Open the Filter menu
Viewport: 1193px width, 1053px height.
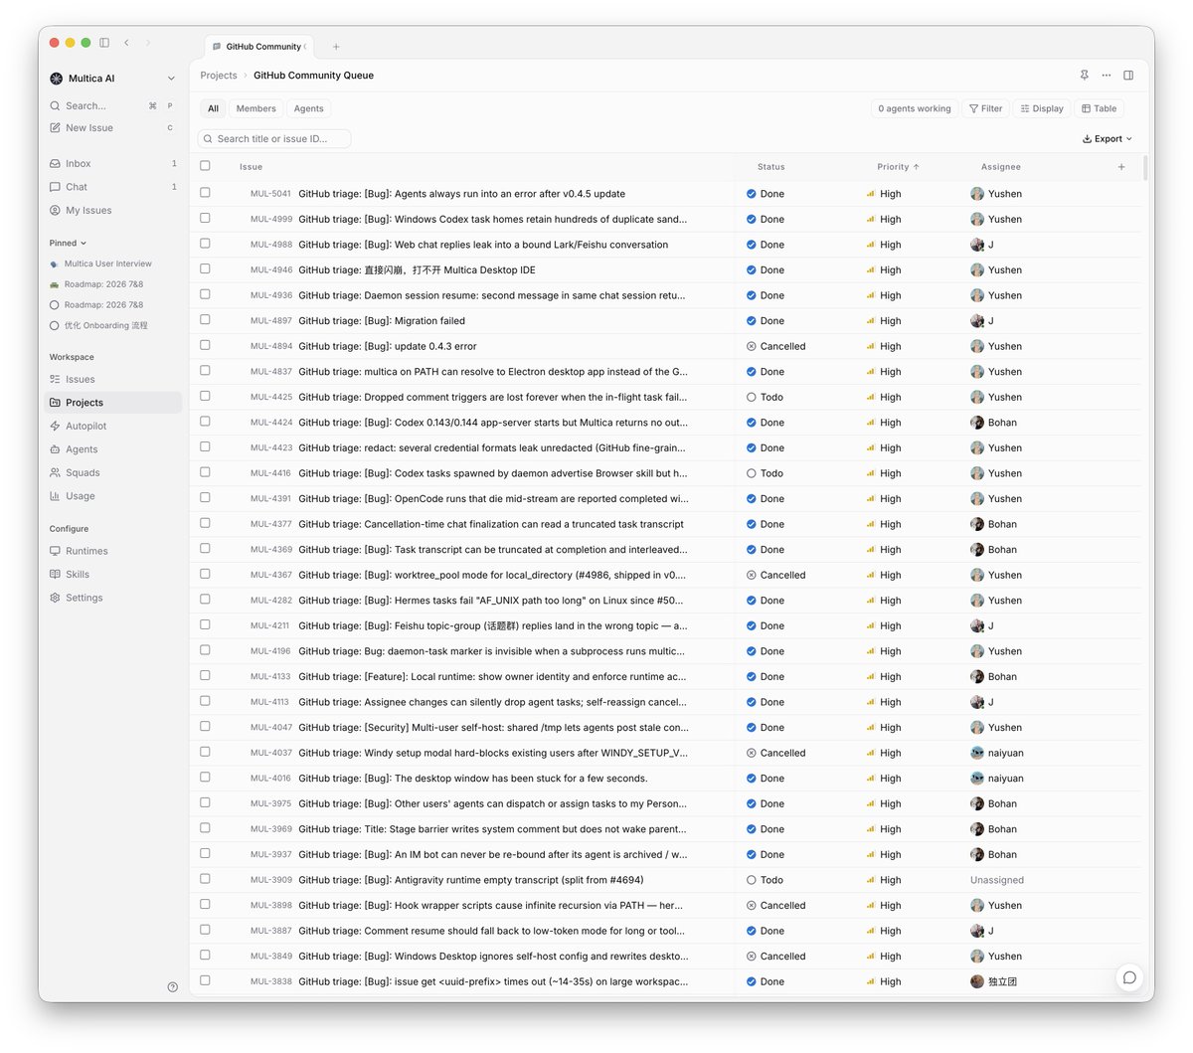tap(986, 108)
